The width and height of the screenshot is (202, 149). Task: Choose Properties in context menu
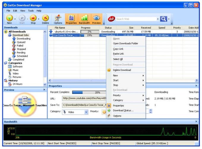point(126,106)
